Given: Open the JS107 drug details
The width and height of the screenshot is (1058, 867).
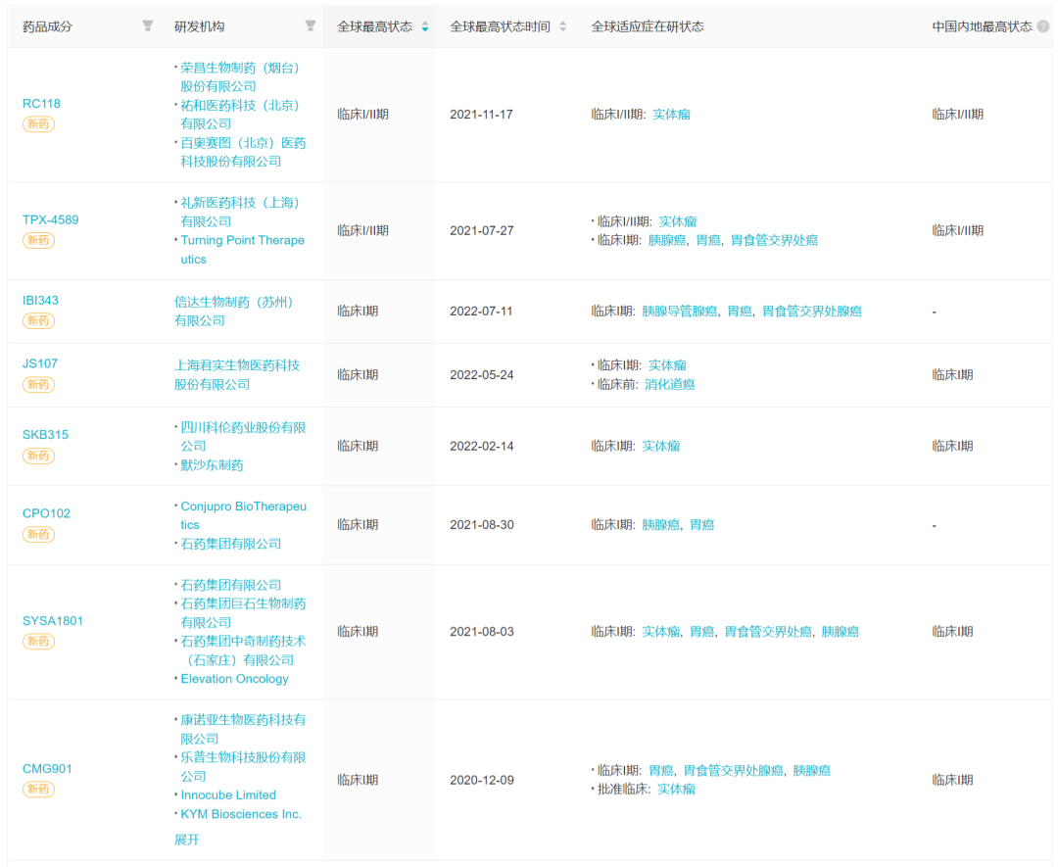Looking at the screenshot, I should pos(40,363).
